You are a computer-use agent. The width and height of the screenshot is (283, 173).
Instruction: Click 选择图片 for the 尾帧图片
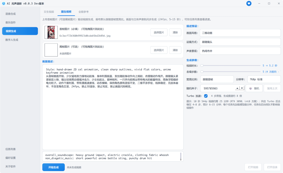pos(159,50)
